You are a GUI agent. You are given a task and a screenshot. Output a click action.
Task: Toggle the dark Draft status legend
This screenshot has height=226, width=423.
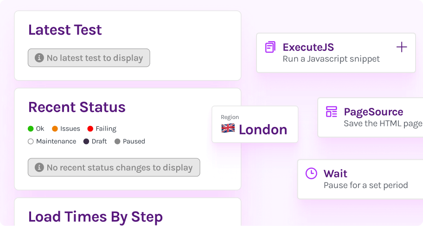click(x=86, y=141)
